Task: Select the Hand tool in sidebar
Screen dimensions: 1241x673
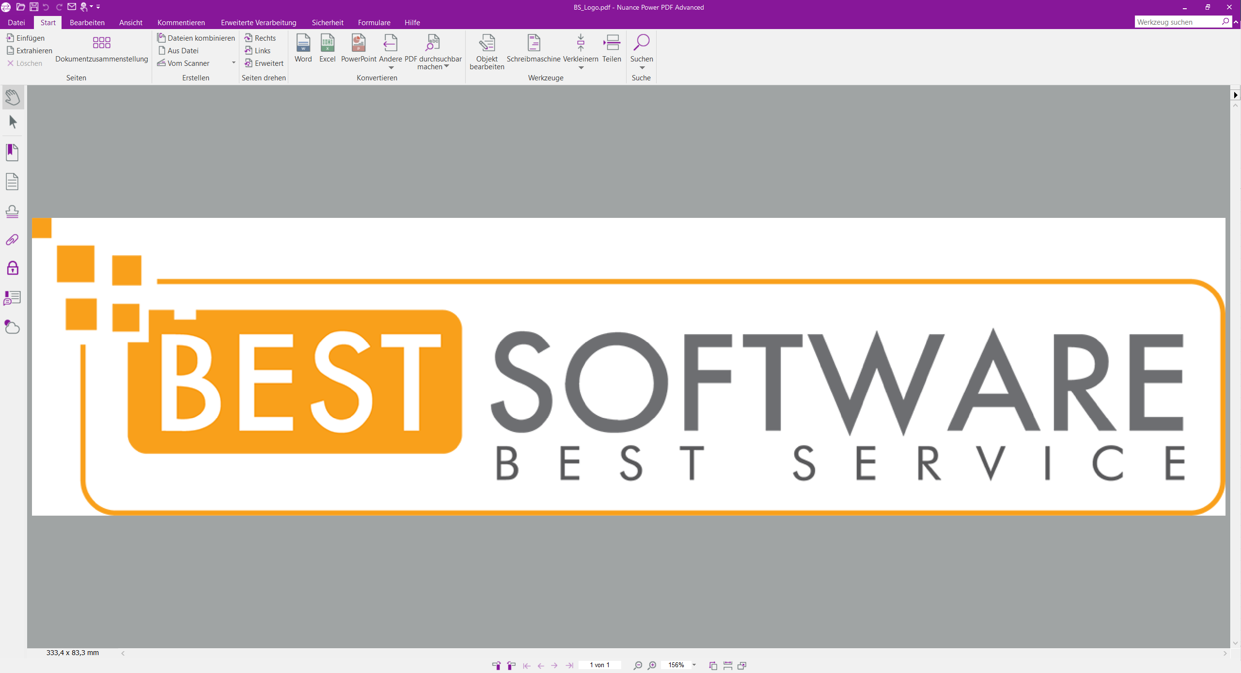Action: click(x=13, y=97)
